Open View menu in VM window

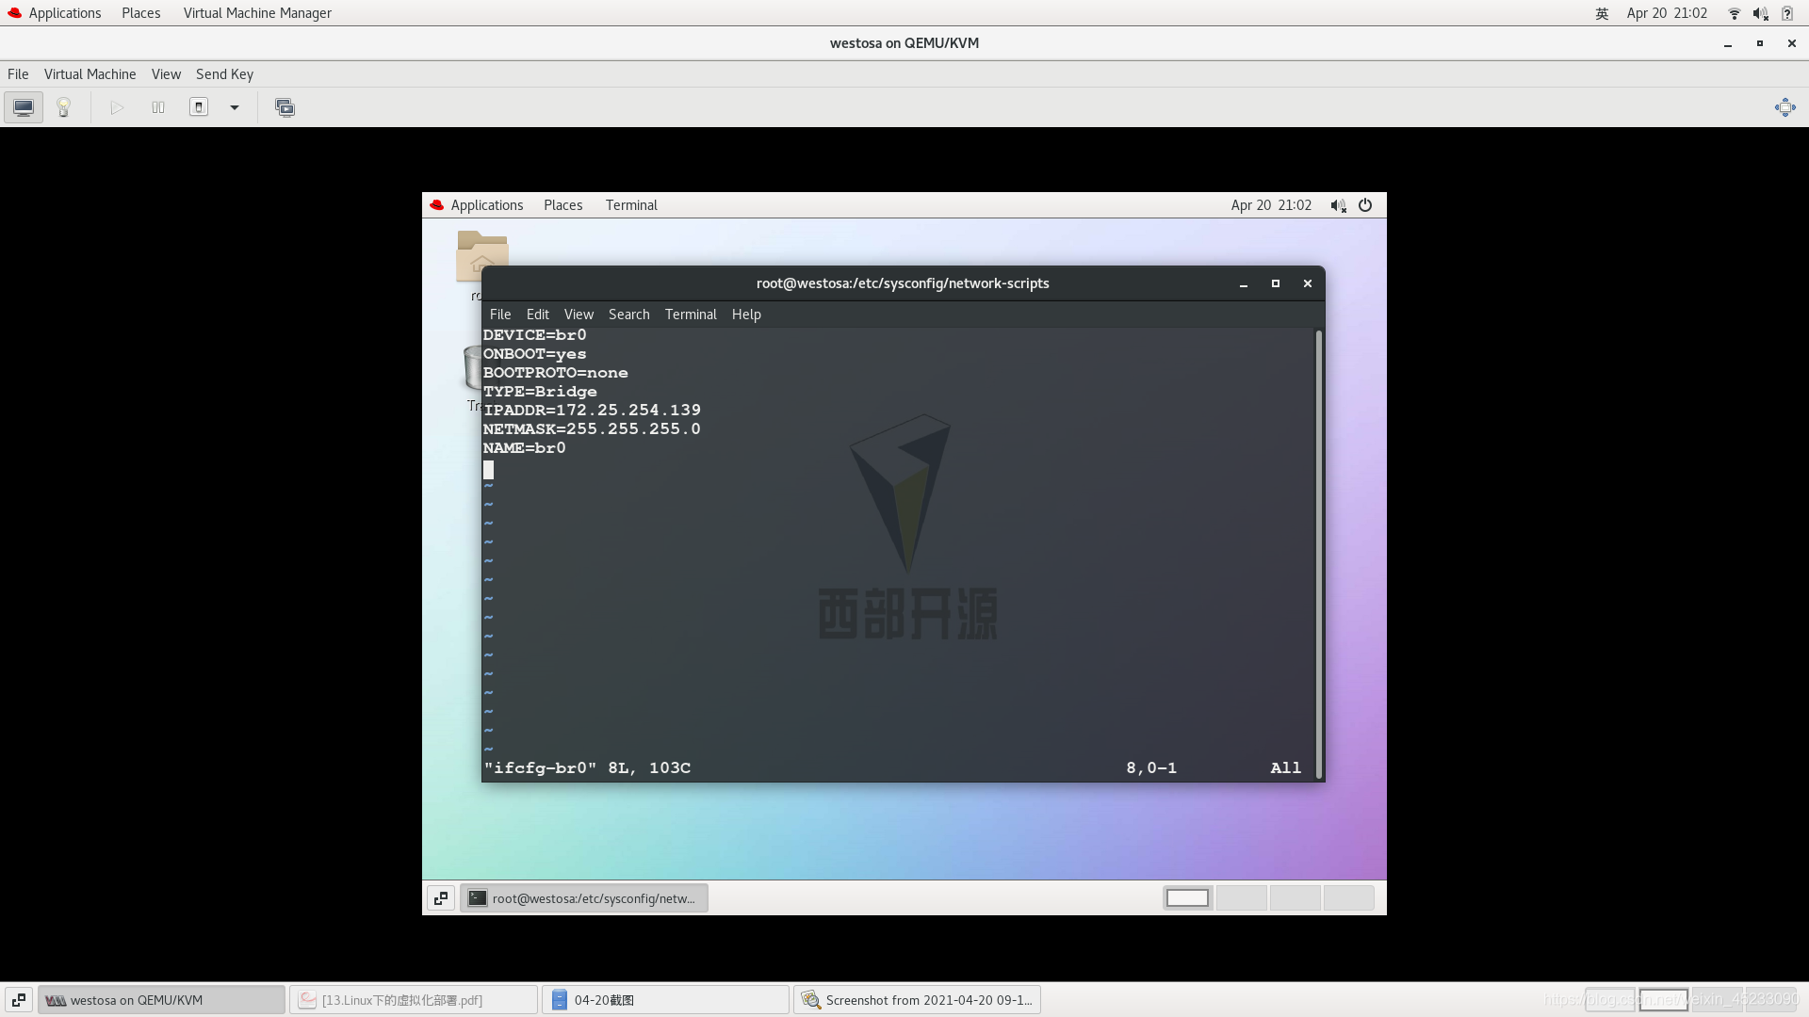click(166, 74)
